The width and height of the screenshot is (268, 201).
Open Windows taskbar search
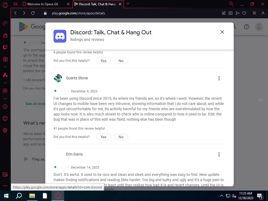[x=19, y=196]
